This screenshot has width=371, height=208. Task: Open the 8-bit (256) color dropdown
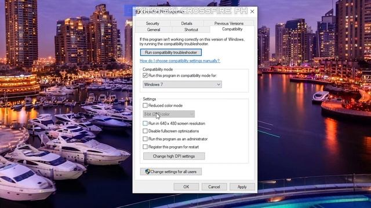169,114
